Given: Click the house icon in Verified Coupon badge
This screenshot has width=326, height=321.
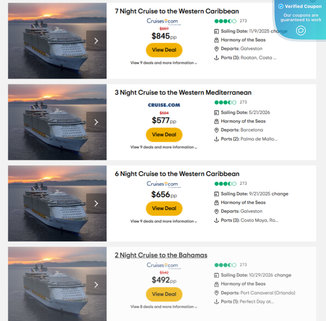Looking at the screenshot, I should coord(301,30).
